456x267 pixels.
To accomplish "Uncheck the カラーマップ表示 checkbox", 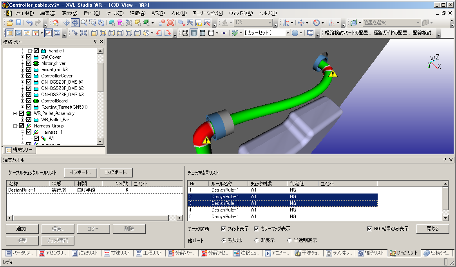I will click(256, 229).
